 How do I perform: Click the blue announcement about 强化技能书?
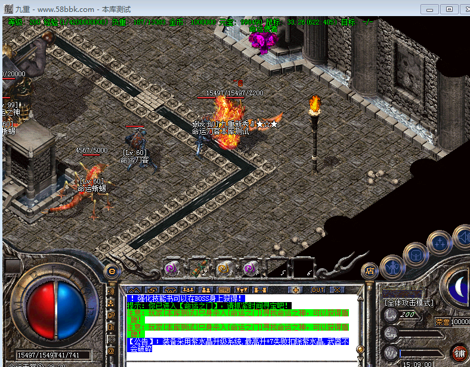coord(186,298)
